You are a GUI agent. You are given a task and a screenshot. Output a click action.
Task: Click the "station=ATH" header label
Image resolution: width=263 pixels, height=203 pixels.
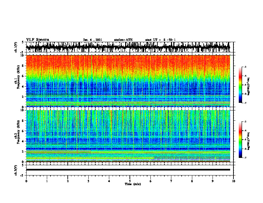coord(123,40)
